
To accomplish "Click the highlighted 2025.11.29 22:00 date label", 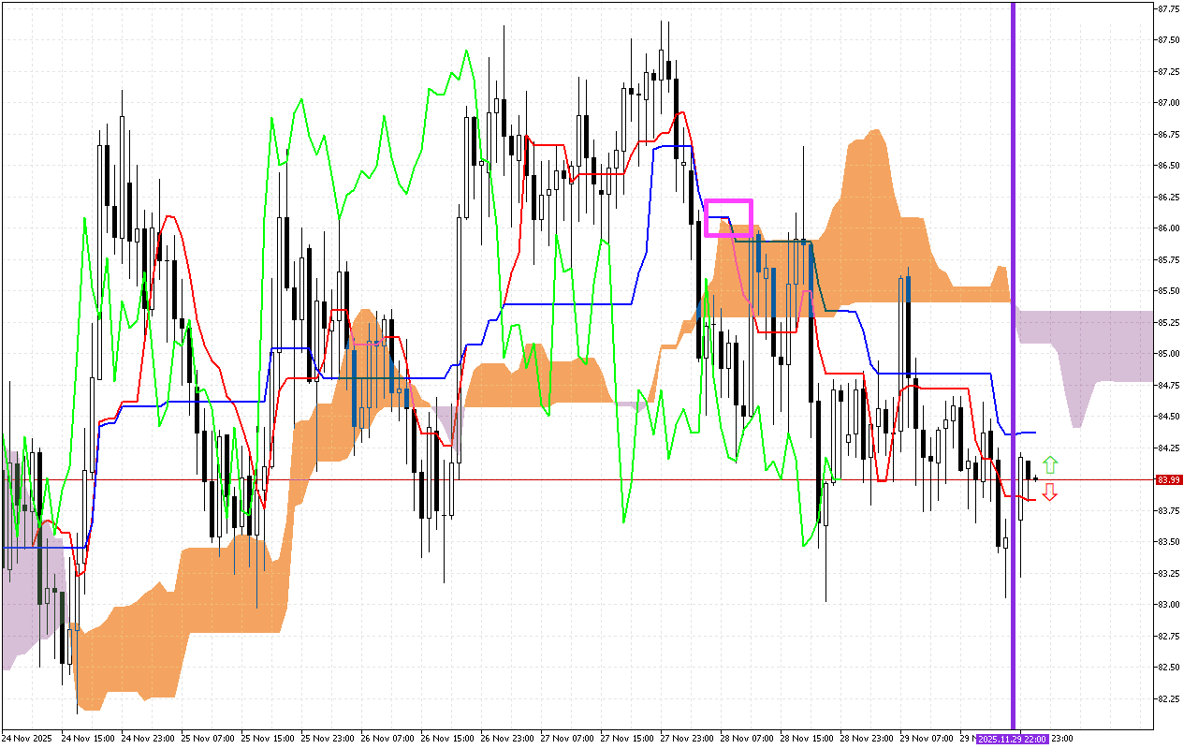I will coord(1013,739).
